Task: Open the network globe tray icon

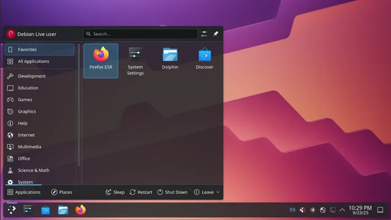Action: tap(323, 210)
